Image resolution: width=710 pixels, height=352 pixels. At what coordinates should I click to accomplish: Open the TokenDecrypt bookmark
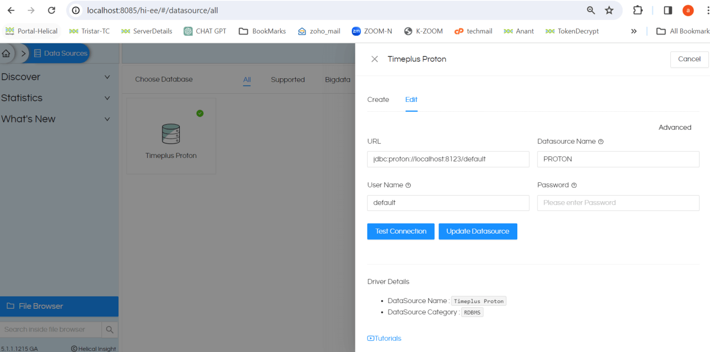(572, 31)
